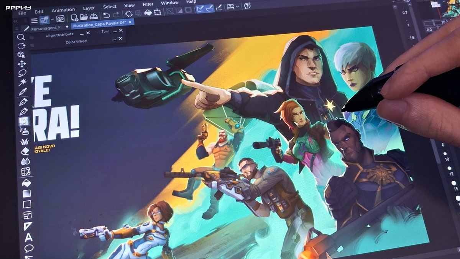
Task: Click the Undo arrow
Action: coord(106,16)
